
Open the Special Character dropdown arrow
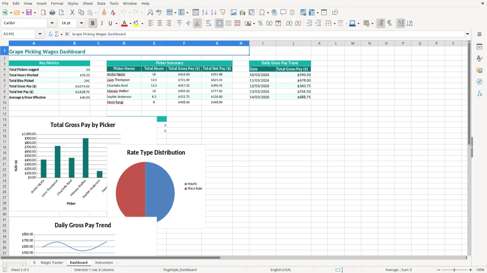pyautogui.click(x=268, y=13)
